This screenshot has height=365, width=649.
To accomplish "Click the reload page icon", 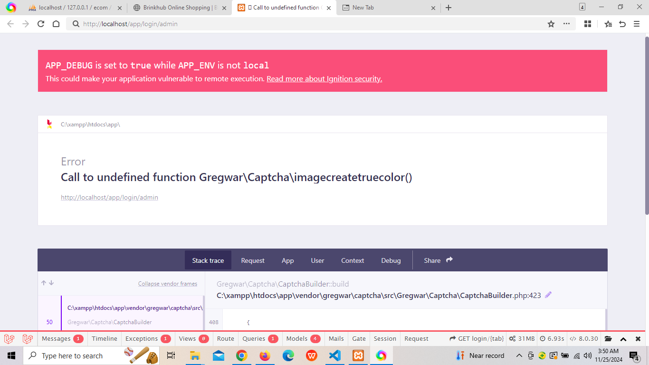I will [x=41, y=24].
